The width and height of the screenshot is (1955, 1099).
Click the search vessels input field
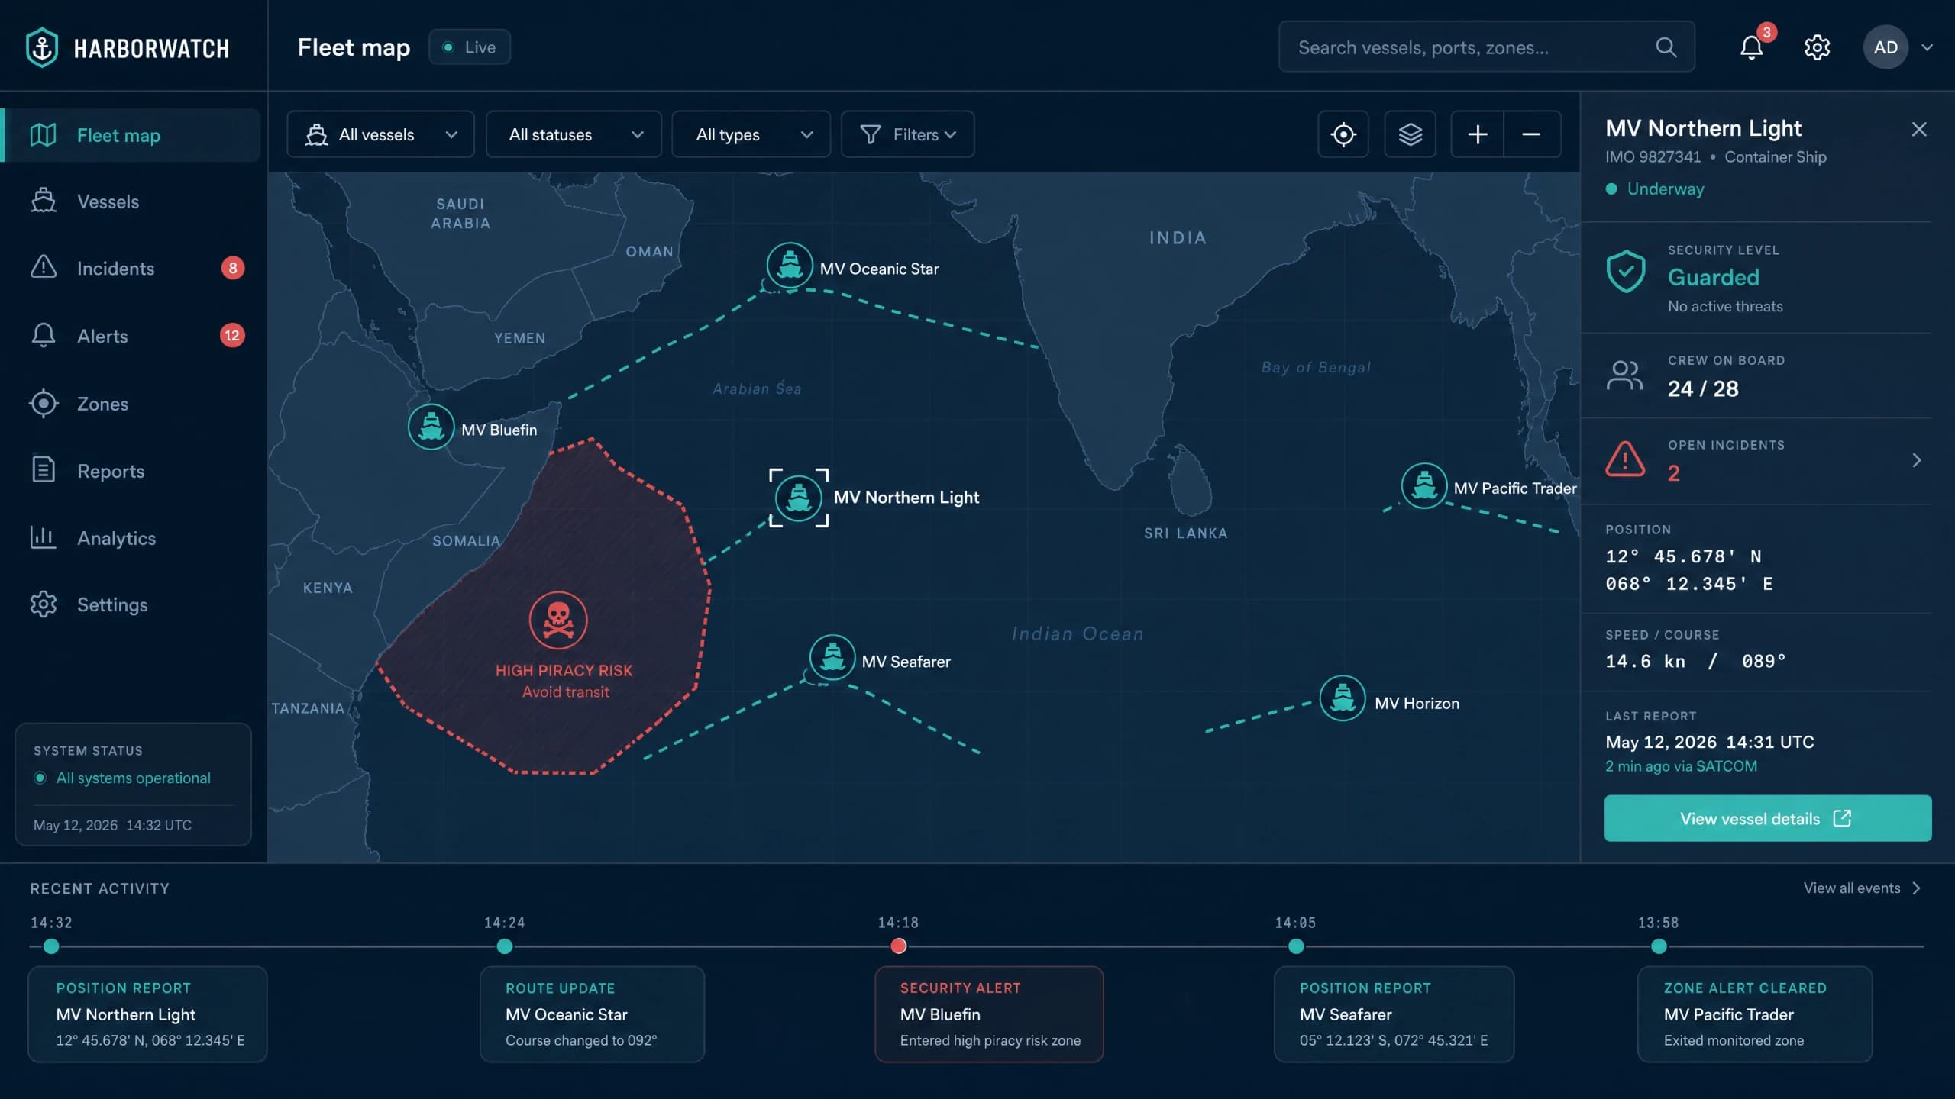1487,47
